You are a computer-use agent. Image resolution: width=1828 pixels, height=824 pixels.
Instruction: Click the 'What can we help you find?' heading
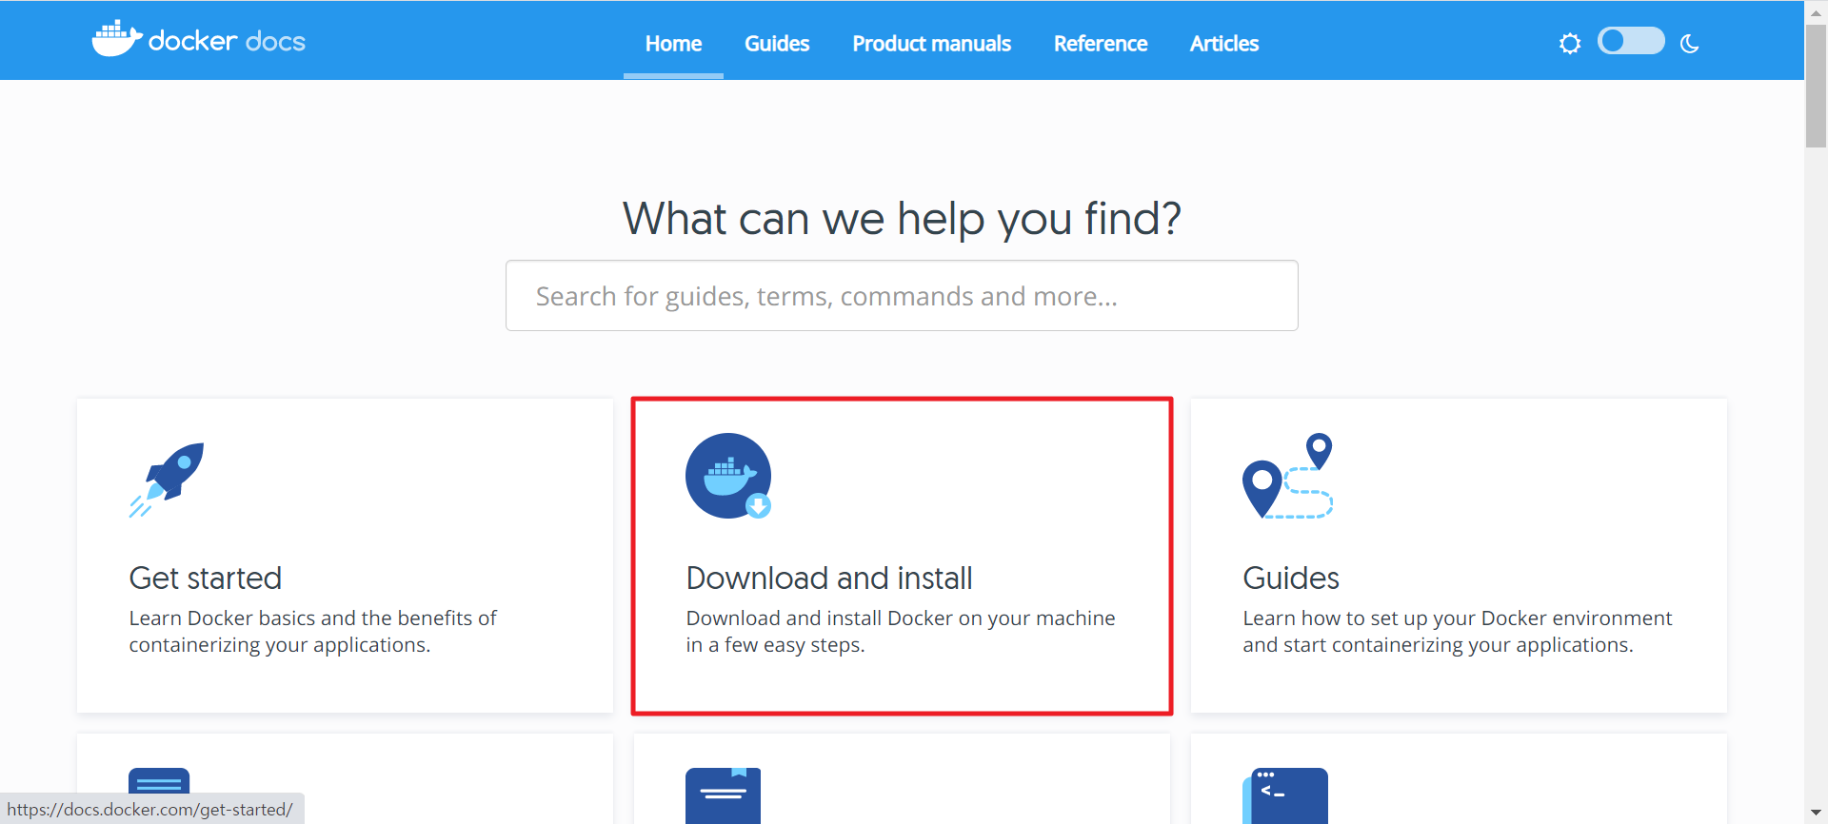click(902, 219)
